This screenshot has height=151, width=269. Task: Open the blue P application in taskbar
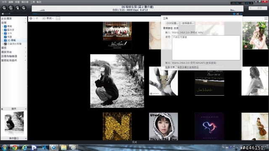(x=34, y=147)
